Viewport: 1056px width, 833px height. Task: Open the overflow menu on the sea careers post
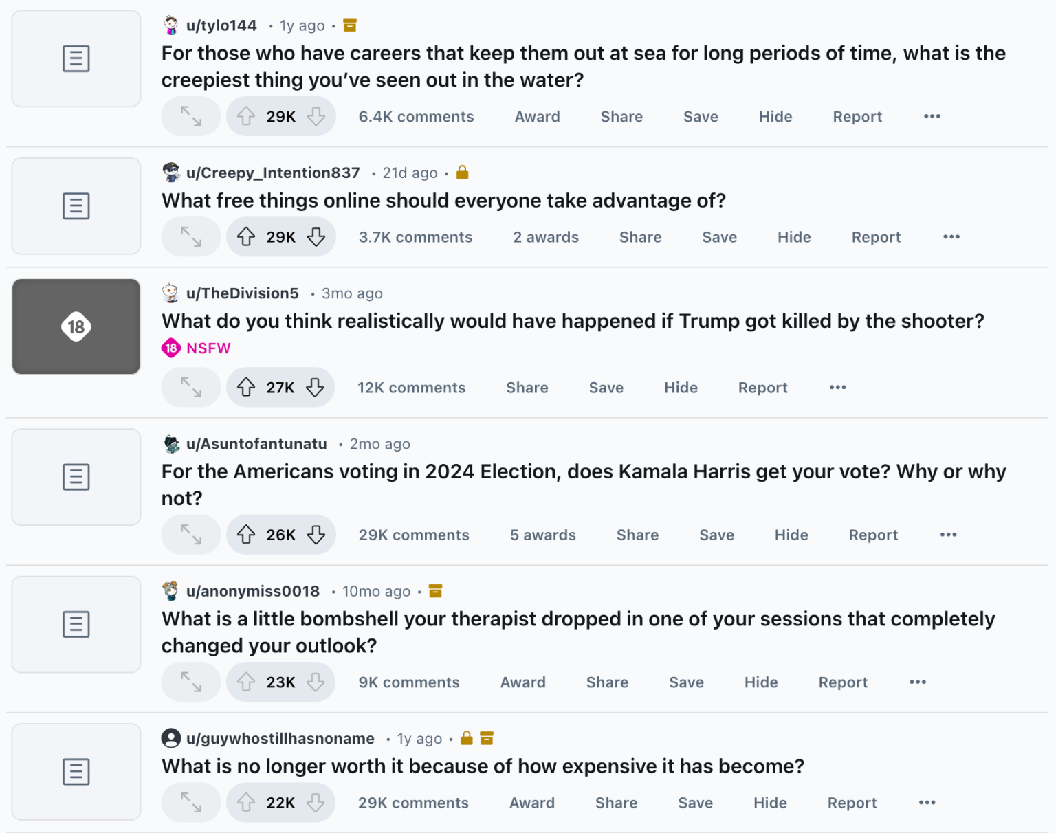point(932,116)
